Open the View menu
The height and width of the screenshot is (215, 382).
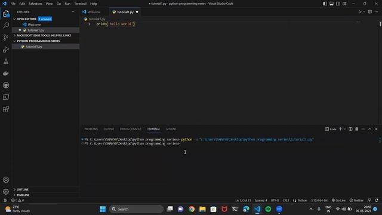point(49,4)
